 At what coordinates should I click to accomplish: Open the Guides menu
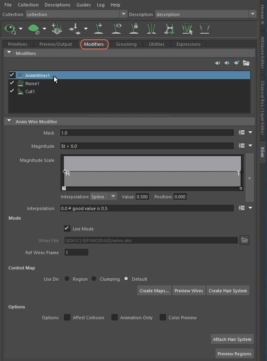point(83,5)
